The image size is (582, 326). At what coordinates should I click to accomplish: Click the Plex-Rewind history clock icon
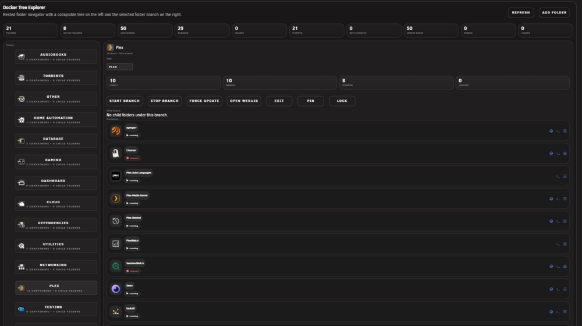tap(116, 221)
